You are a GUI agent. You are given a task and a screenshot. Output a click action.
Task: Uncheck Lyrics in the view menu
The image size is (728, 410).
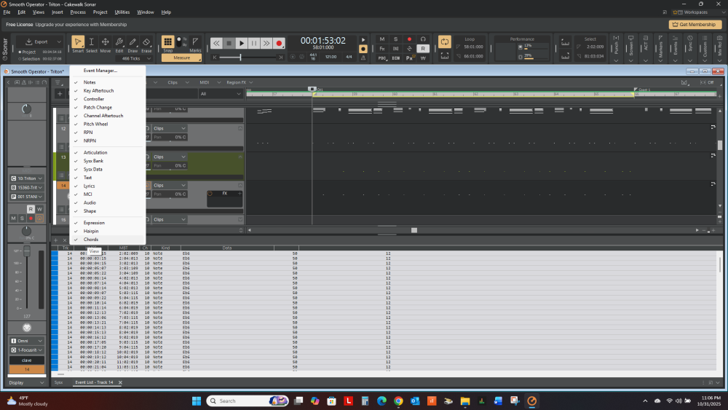(x=89, y=186)
